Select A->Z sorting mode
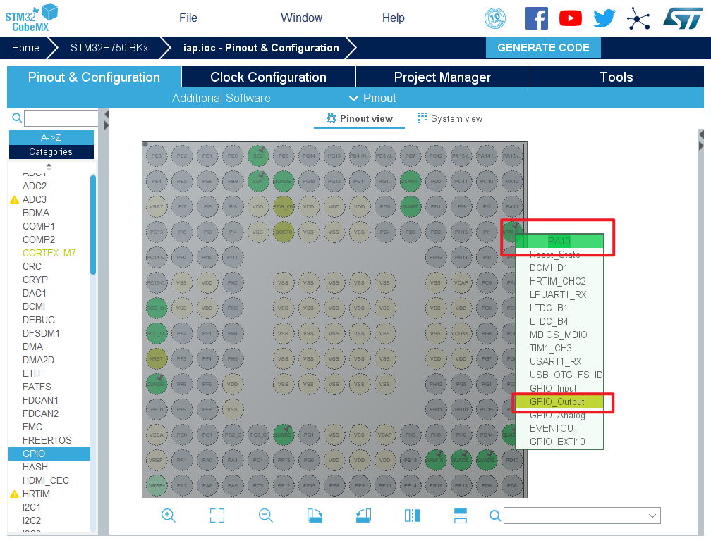 click(x=51, y=137)
